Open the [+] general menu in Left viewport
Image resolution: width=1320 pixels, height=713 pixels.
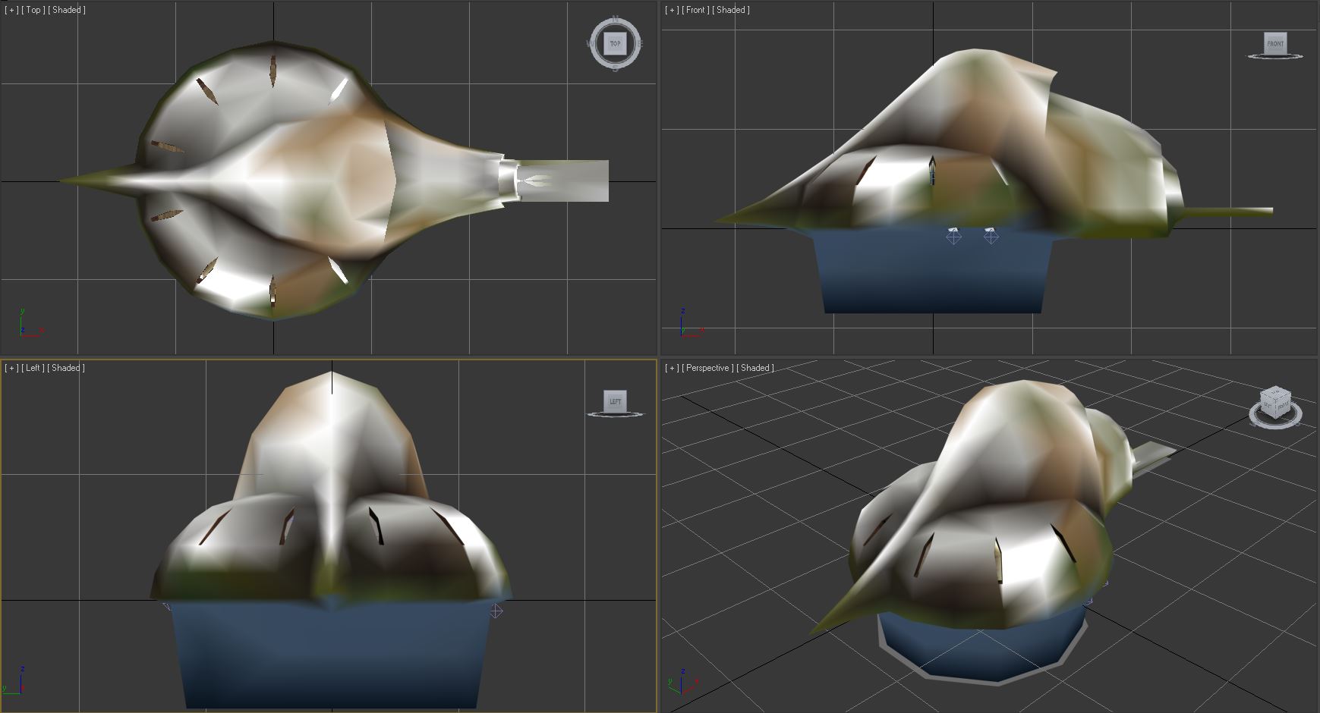[x=11, y=368]
